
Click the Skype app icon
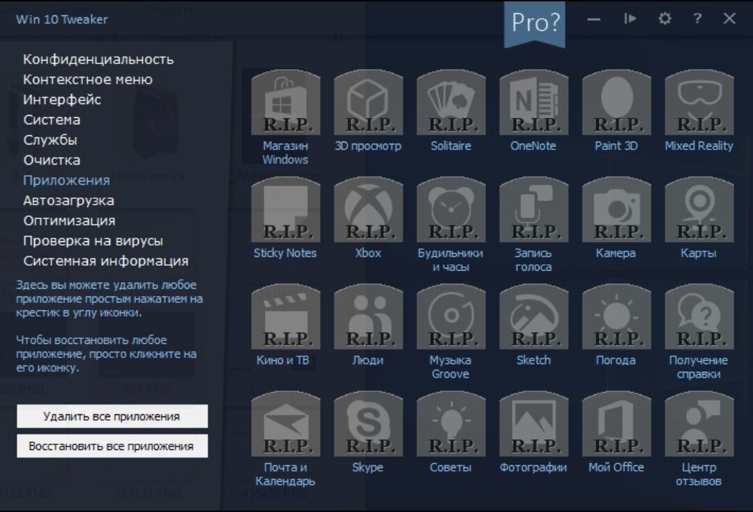coord(368,424)
